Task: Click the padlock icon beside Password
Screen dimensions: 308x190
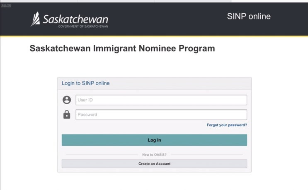Action: 67,115
